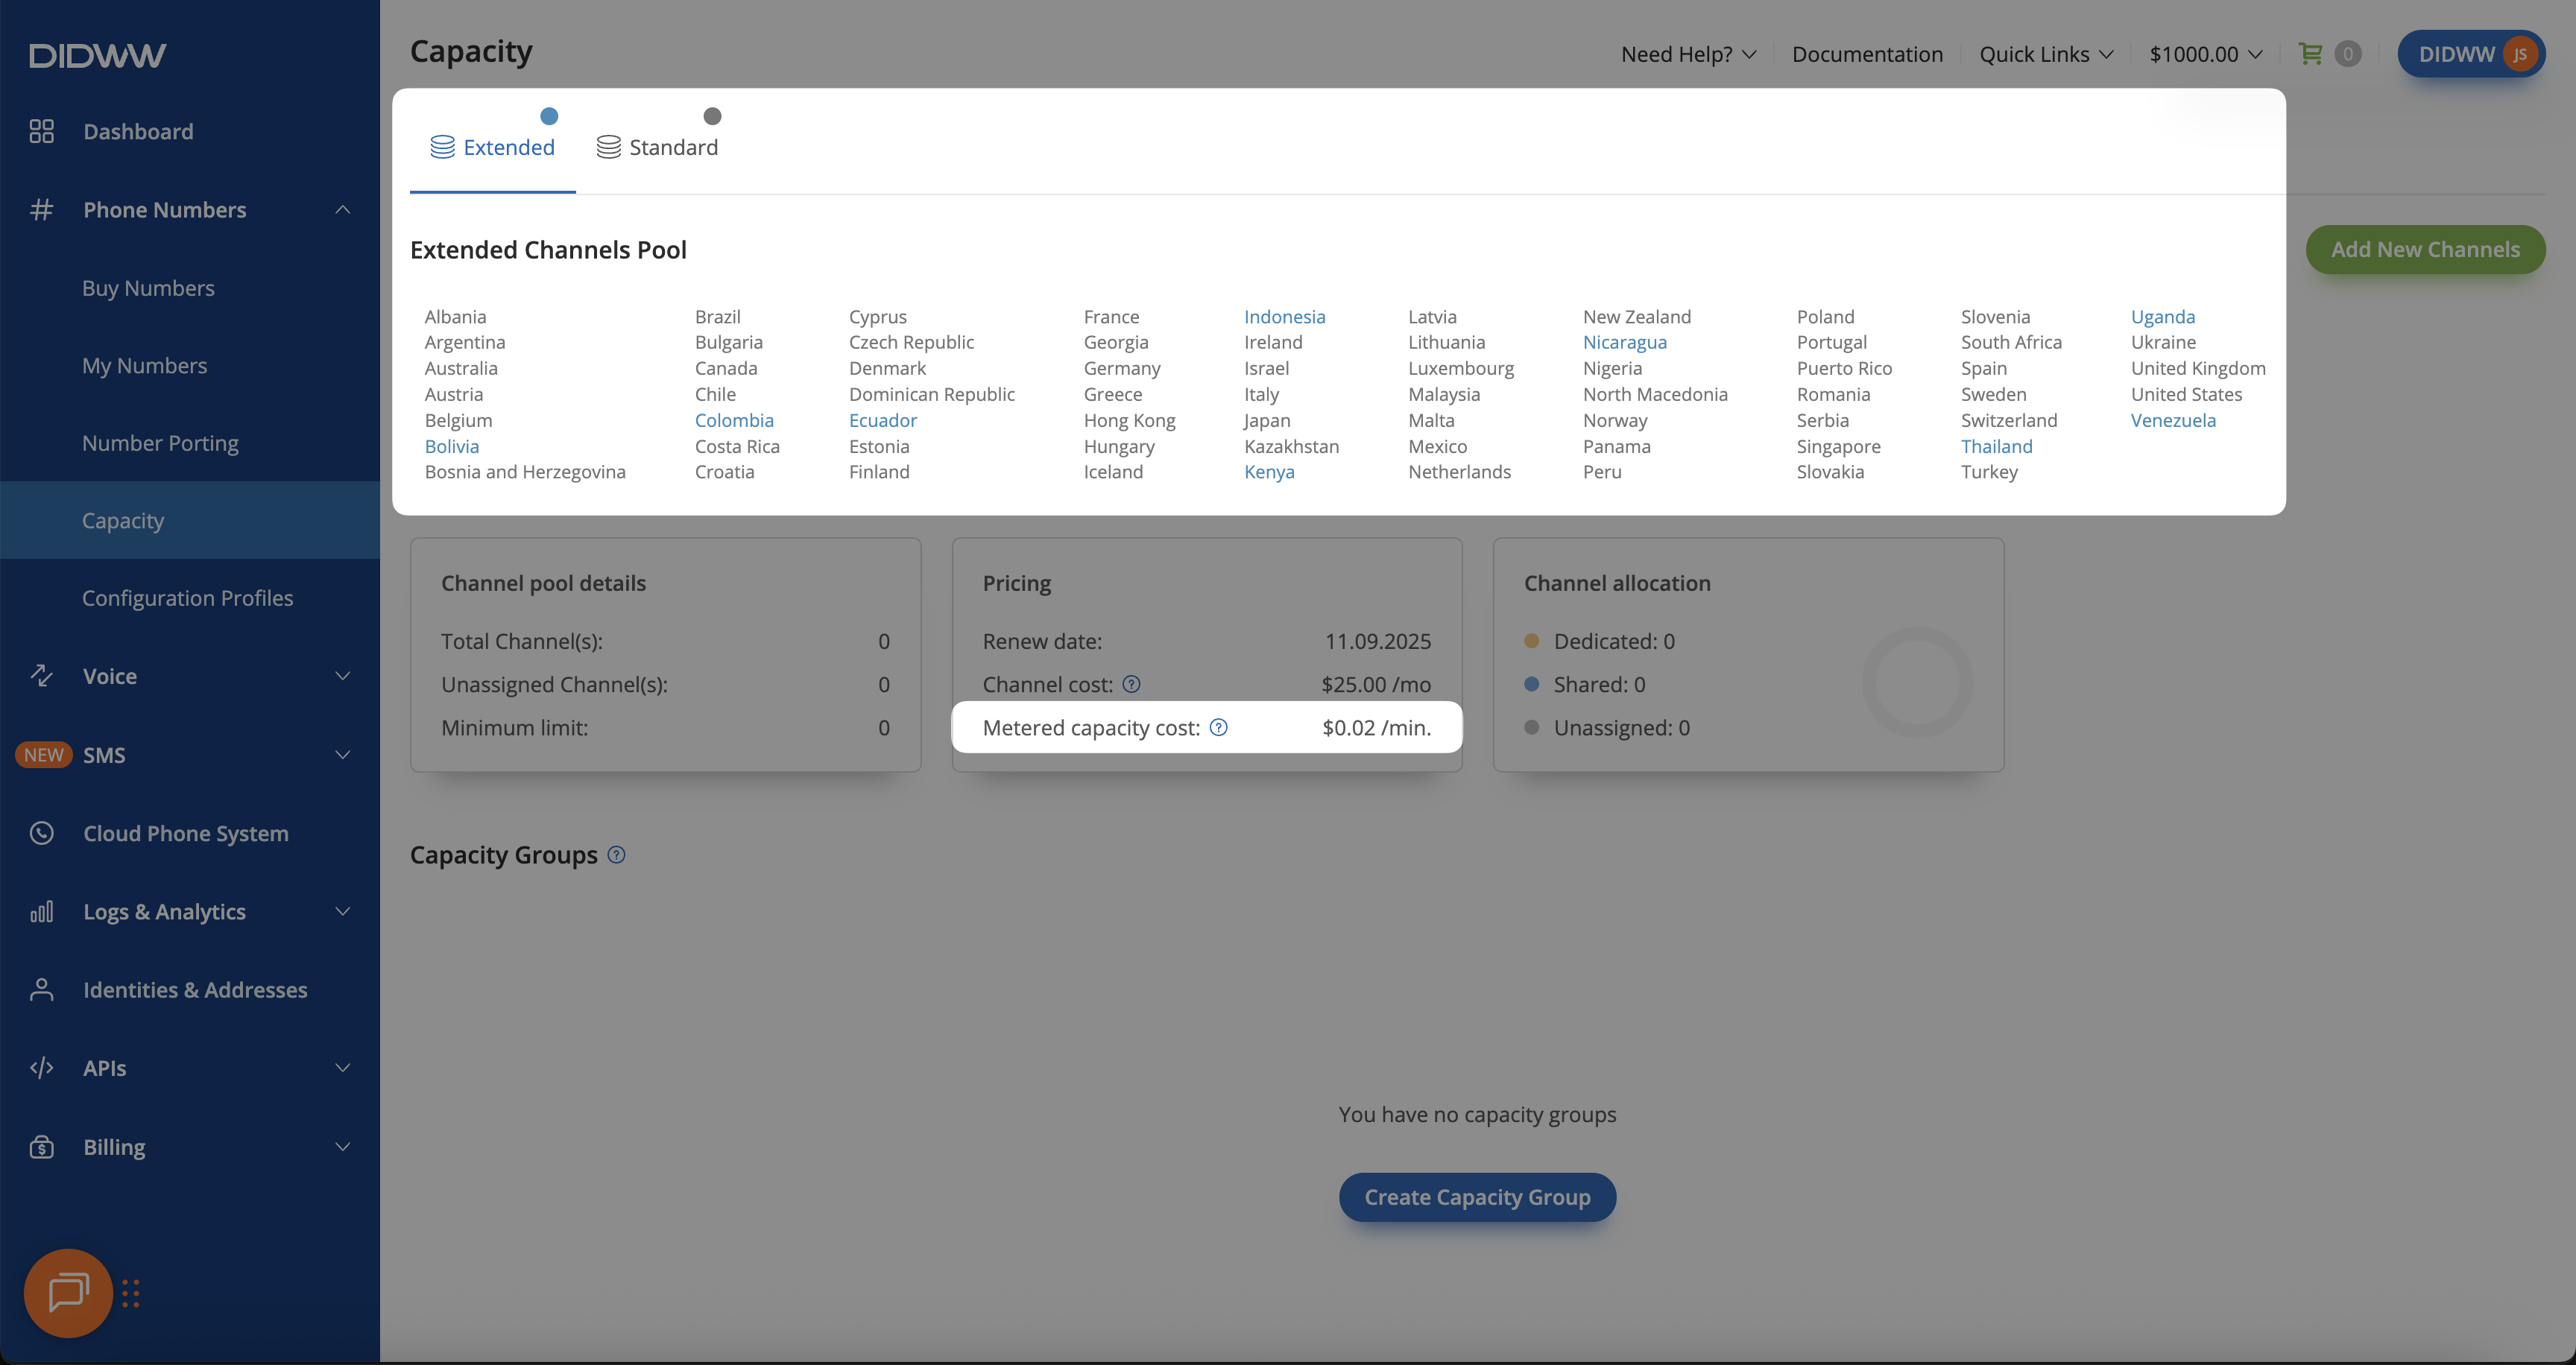Open Identities & Addresses section
Image resolution: width=2576 pixels, height=1365 pixels.
[x=195, y=989]
